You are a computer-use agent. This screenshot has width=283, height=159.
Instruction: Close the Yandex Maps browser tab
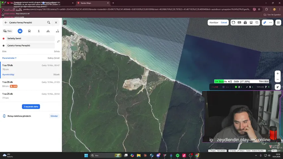click(108, 3)
